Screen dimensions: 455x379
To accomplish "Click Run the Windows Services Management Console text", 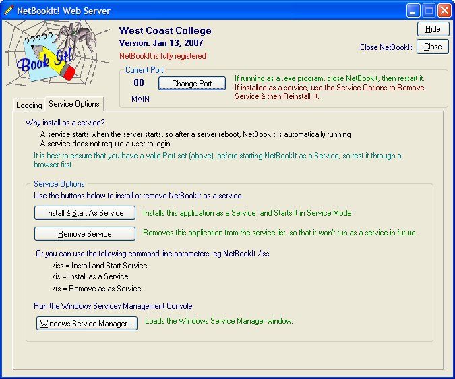I will coord(113,306).
